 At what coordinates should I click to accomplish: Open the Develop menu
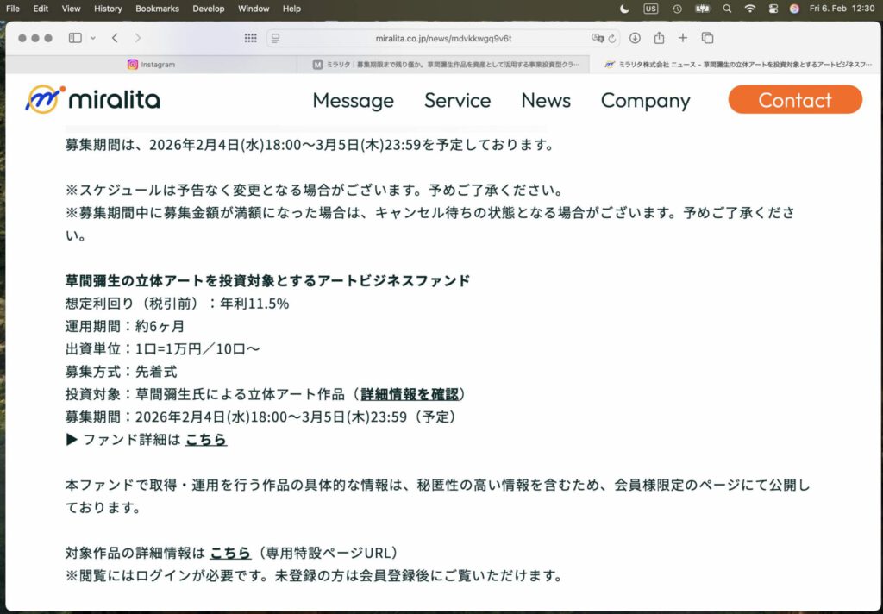tap(208, 9)
